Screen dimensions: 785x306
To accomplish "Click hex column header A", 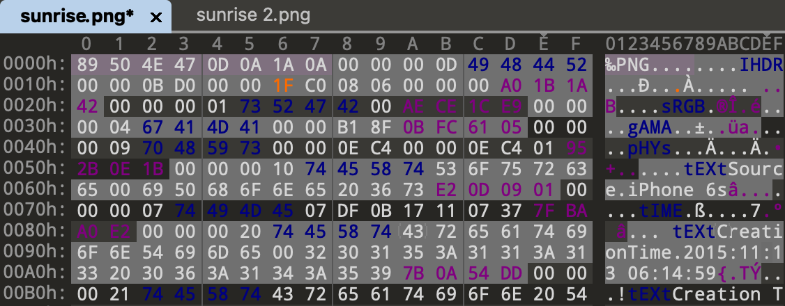I will pyautogui.click(x=413, y=44).
